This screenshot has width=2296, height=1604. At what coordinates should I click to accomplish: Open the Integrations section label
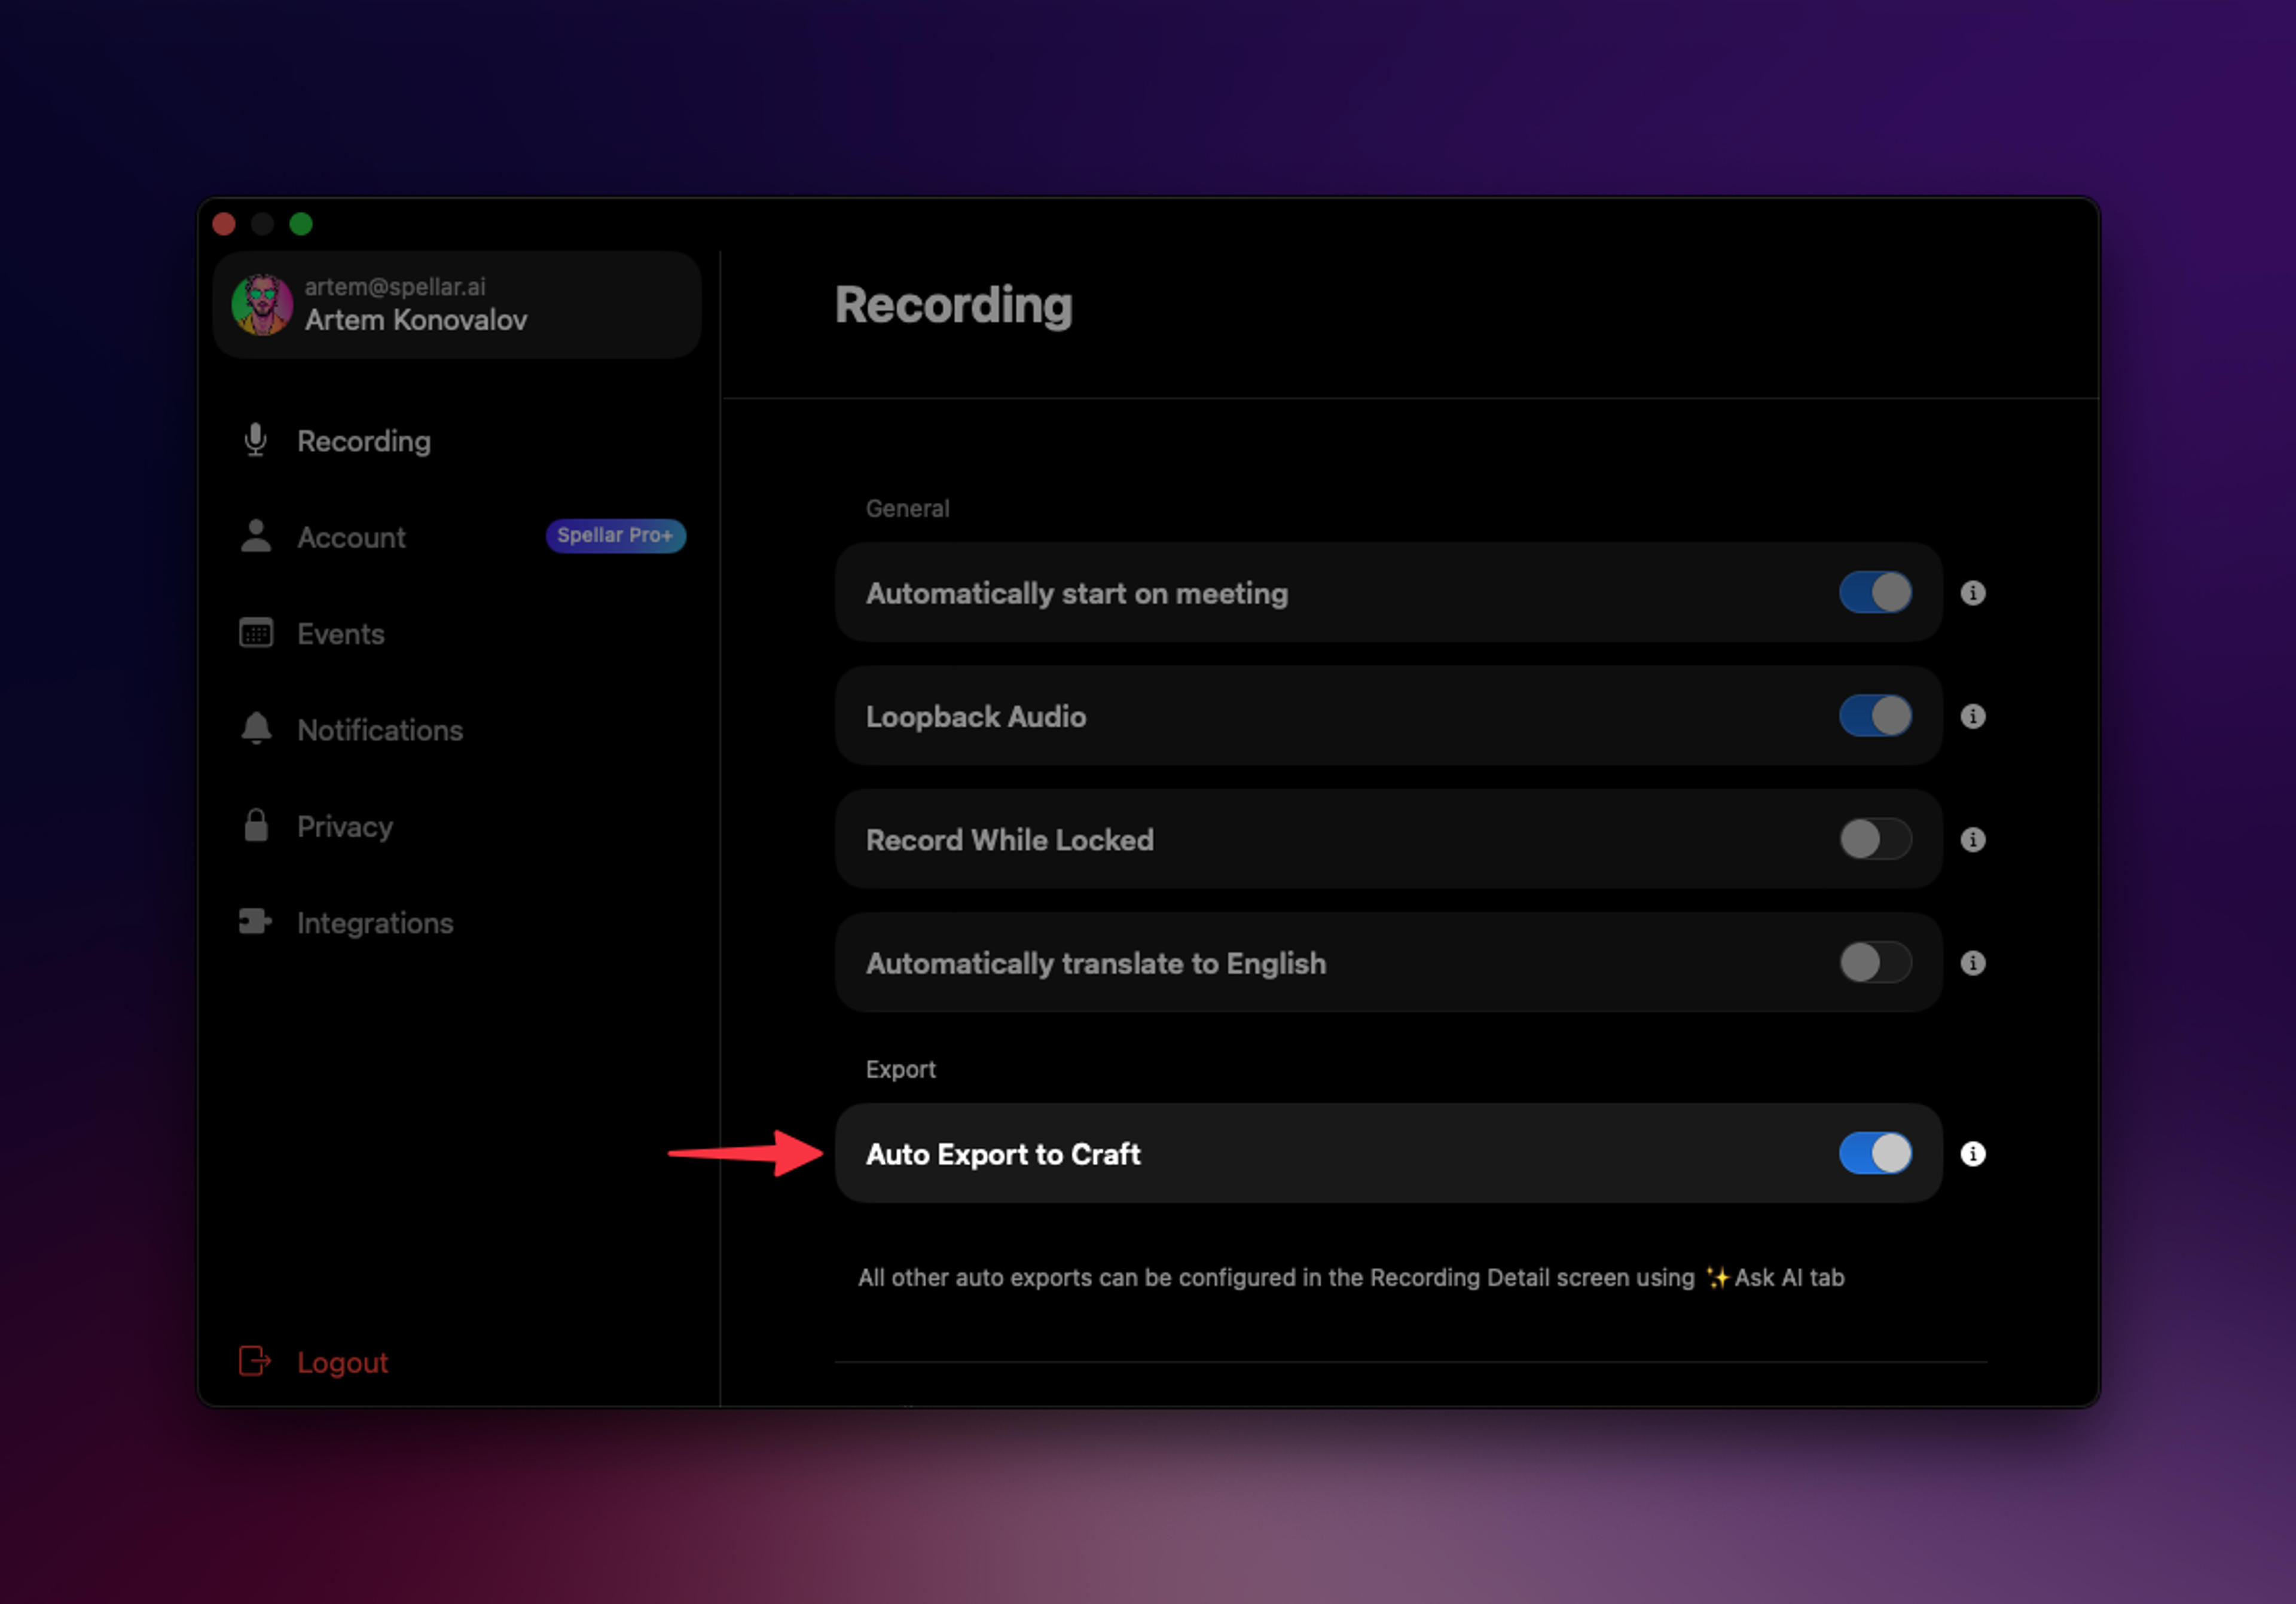pos(375,923)
